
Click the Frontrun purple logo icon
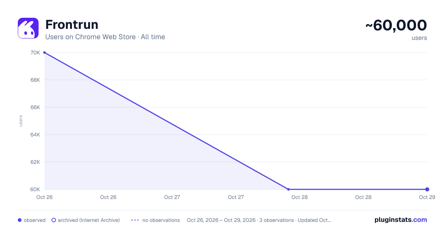tap(28, 28)
